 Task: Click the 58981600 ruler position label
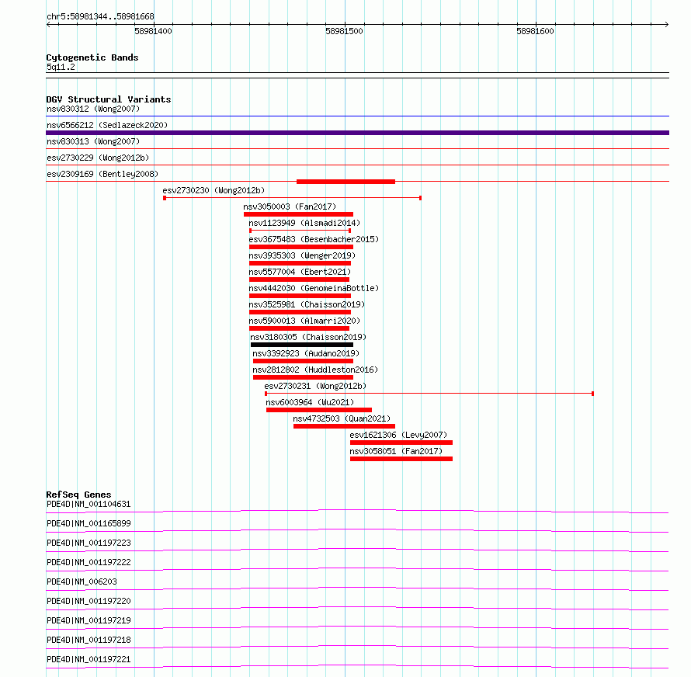(535, 31)
